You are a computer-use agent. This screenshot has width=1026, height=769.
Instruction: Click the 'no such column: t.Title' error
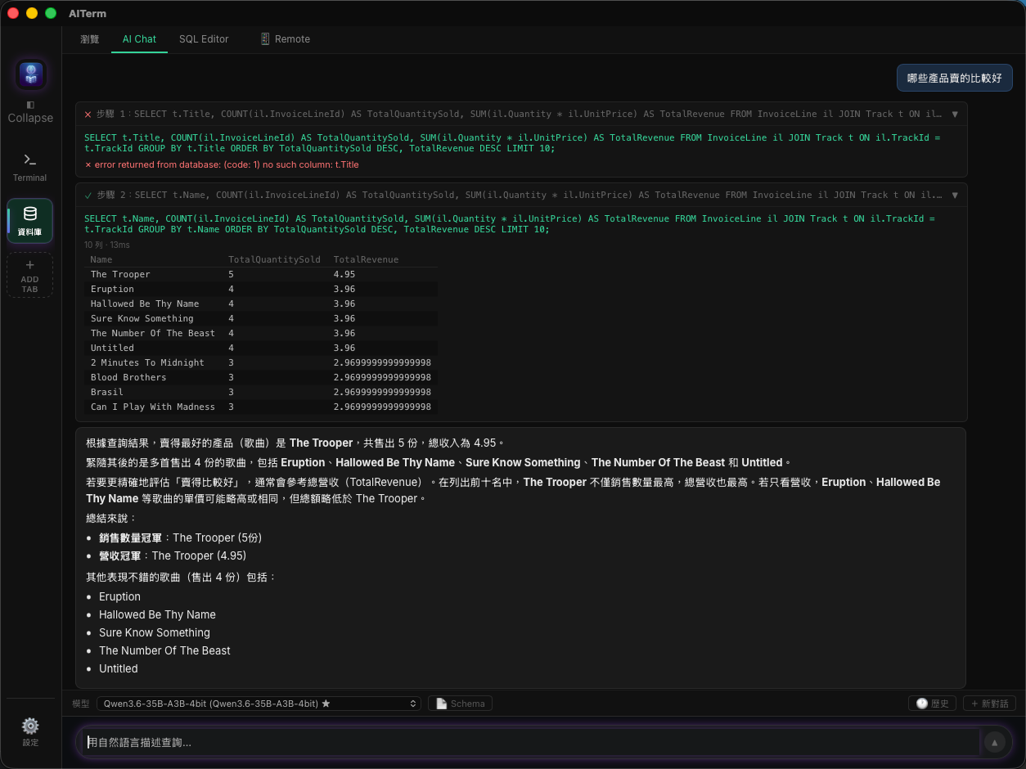pyautogui.click(x=222, y=165)
